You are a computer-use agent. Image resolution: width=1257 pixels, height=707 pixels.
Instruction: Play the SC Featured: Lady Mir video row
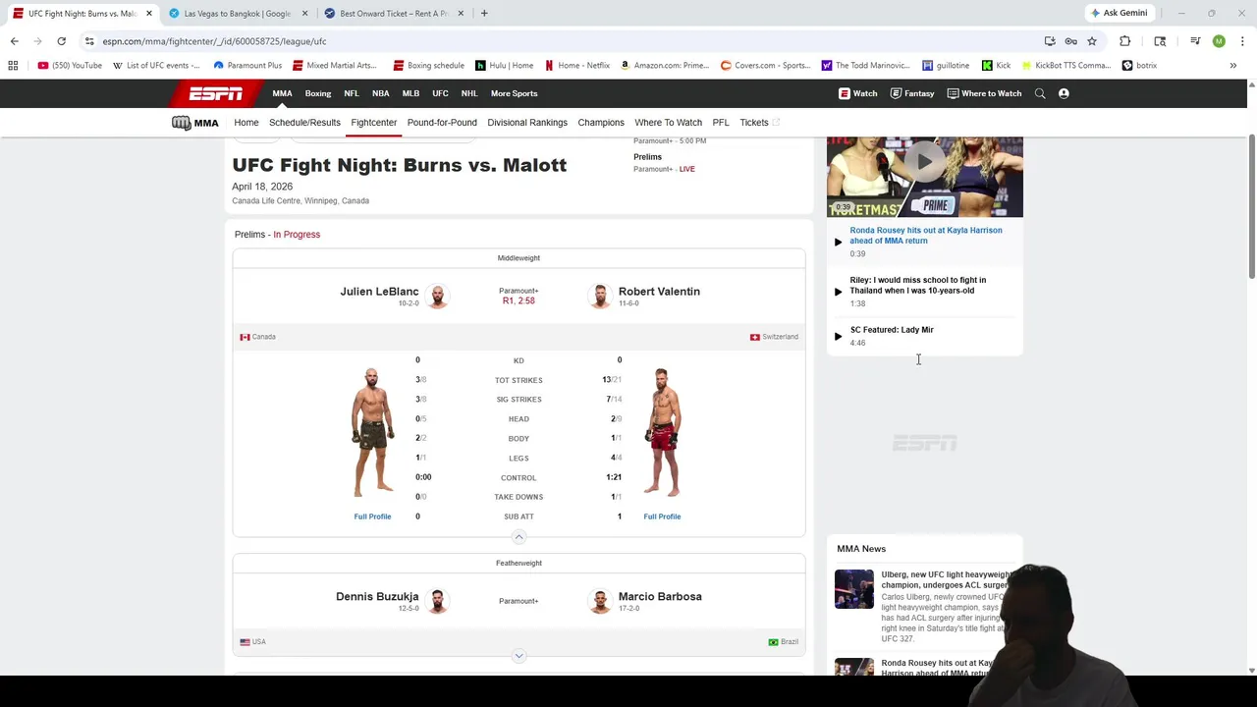924,336
